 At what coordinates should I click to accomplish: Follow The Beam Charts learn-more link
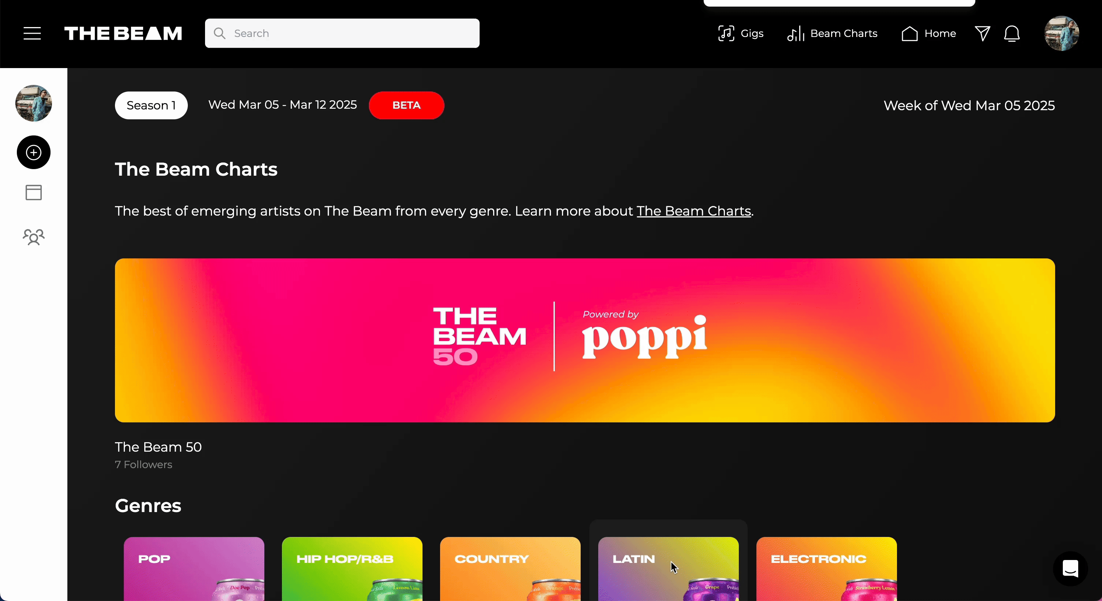pos(693,211)
